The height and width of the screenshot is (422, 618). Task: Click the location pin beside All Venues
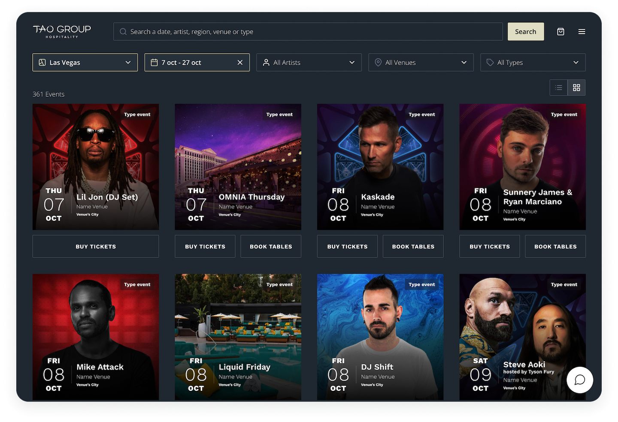click(378, 63)
